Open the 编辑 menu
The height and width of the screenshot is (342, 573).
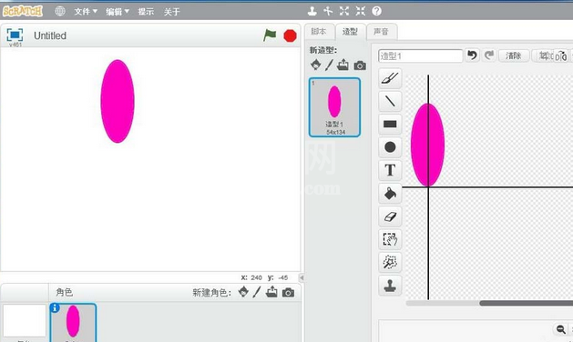click(118, 12)
